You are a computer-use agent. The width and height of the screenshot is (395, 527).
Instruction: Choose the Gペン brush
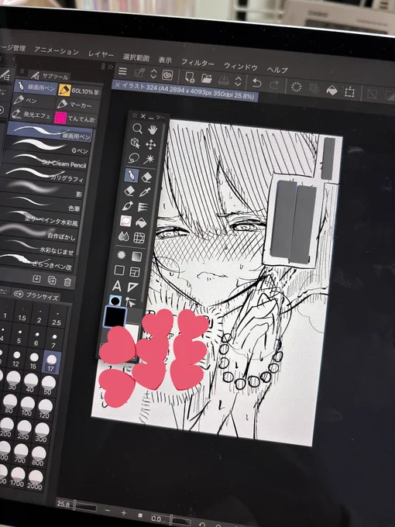pos(47,147)
